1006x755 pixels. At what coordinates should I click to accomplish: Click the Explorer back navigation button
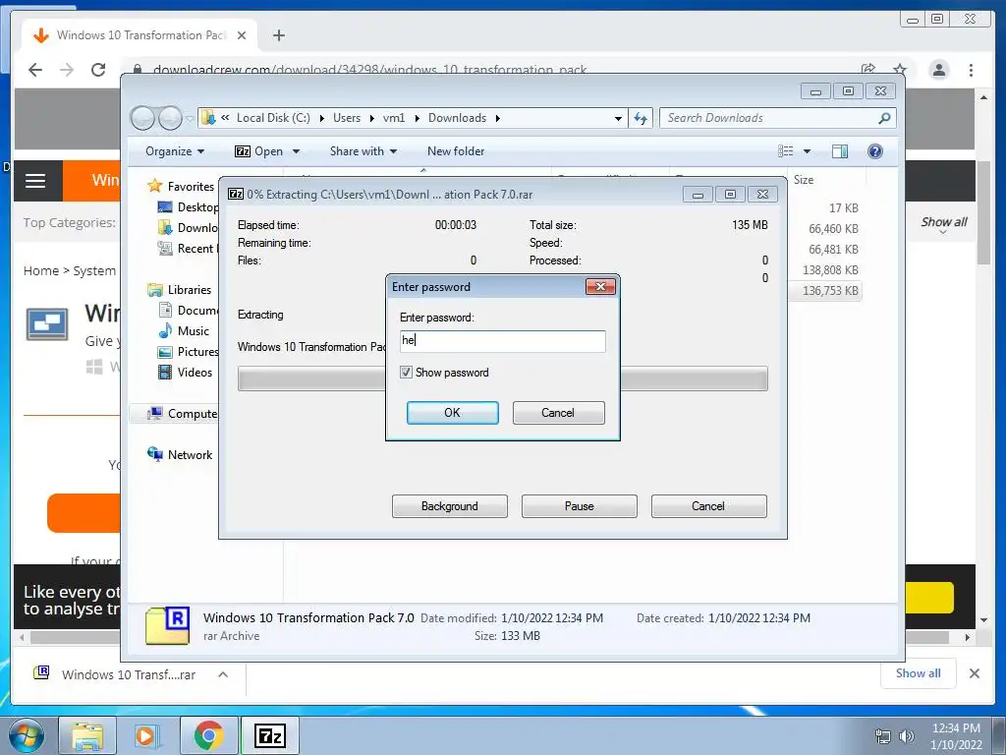click(x=143, y=118)
